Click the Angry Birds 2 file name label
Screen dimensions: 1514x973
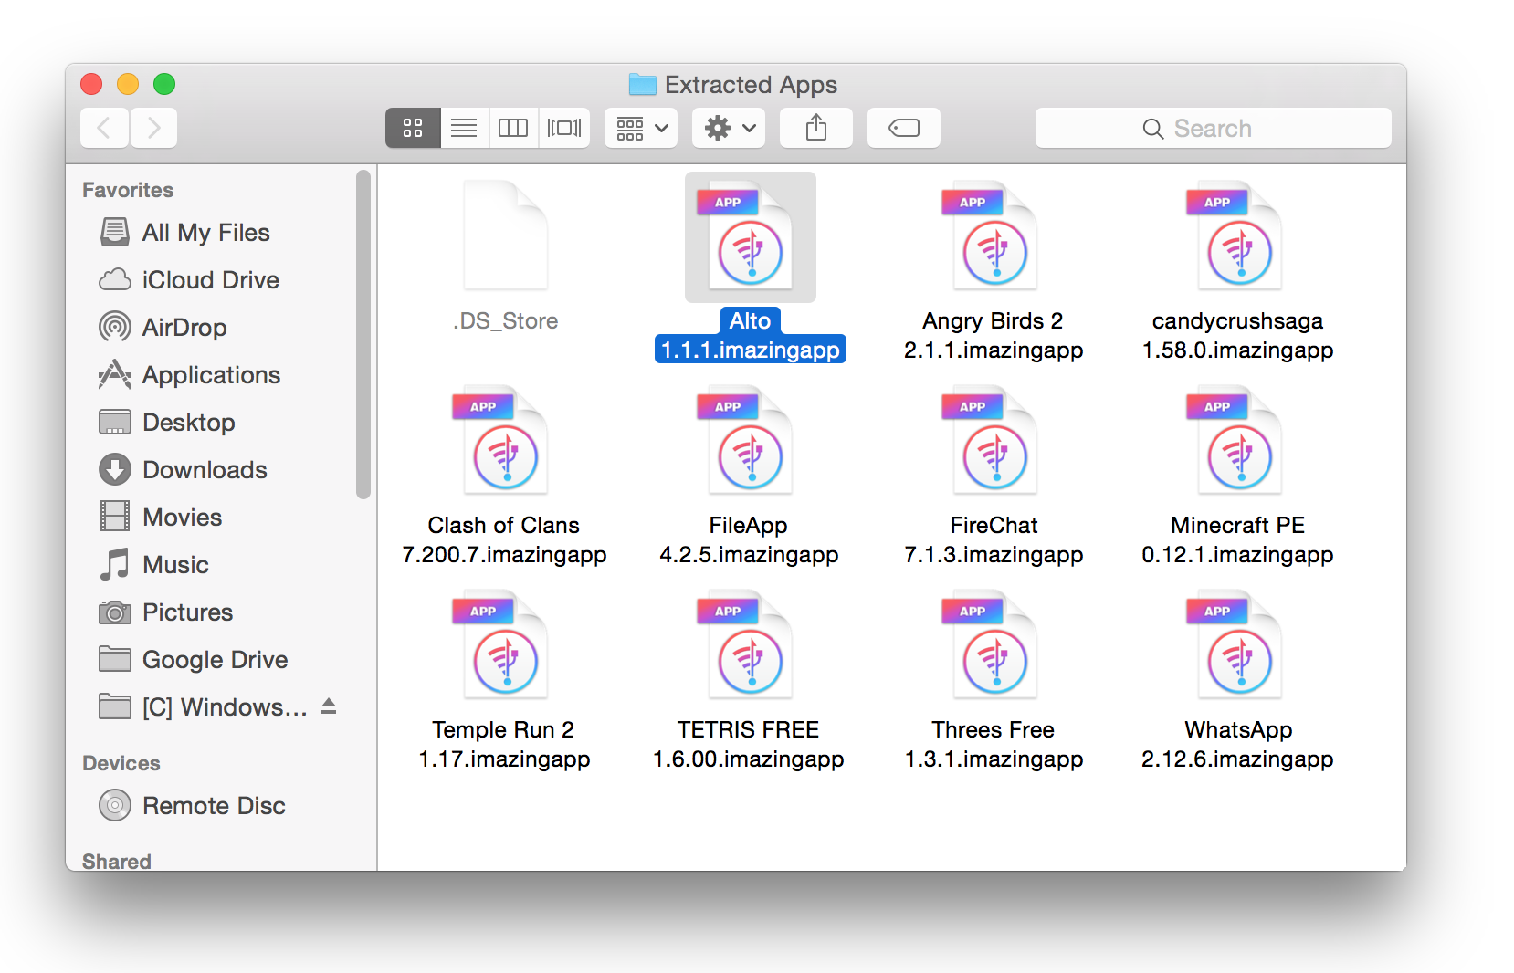pos(994,335)
